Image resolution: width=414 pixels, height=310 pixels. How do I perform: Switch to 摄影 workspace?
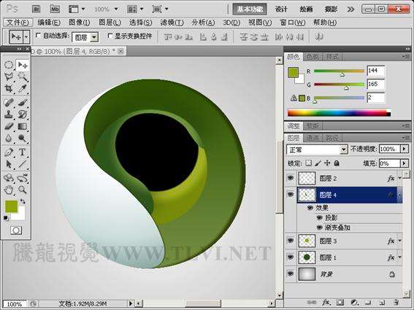pos(331,9)
